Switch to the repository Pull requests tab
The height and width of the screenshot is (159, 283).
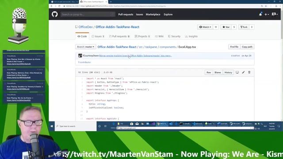119,36
